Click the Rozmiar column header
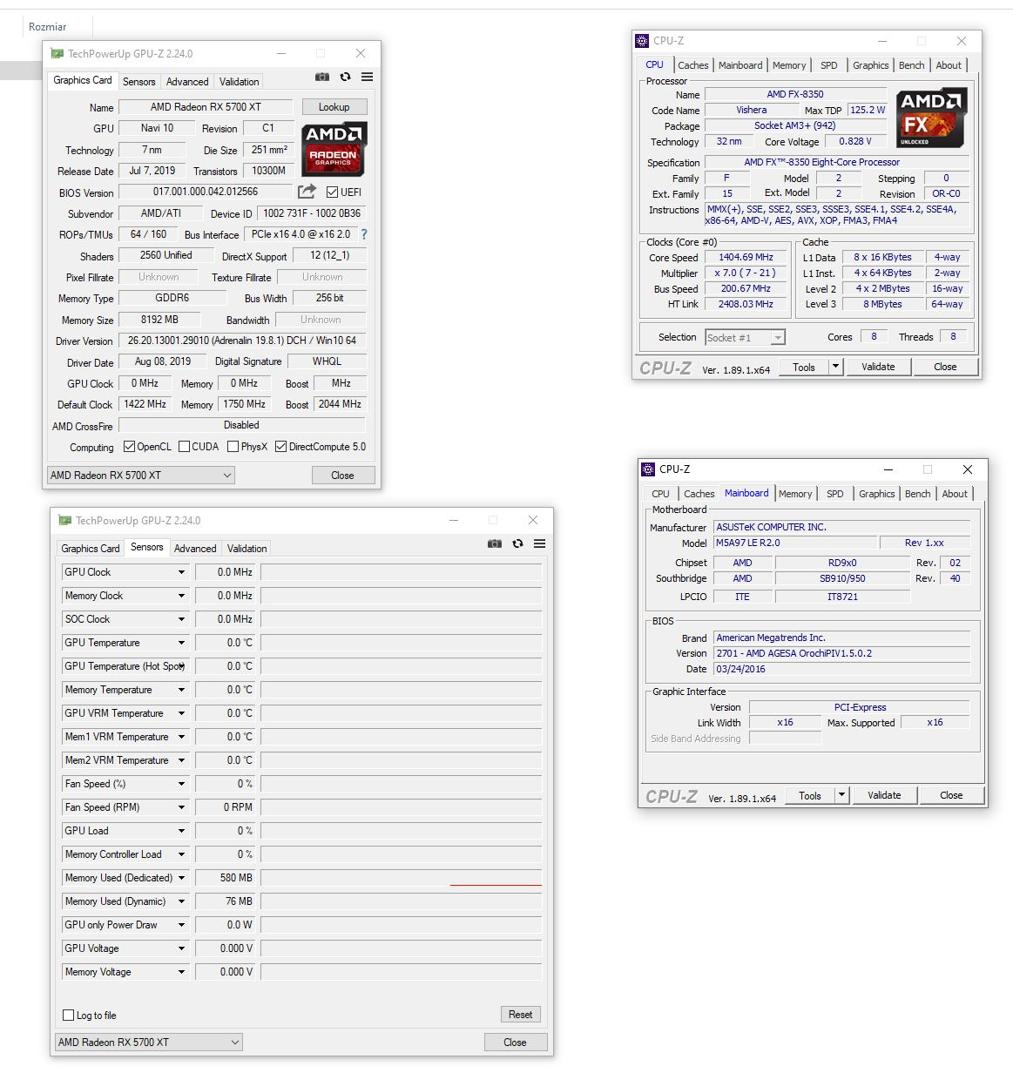The image size is (1013, 1073). 48,27
